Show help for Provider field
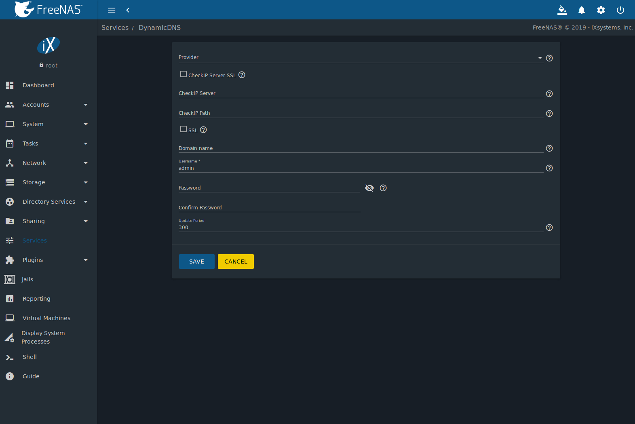The image size is (635, 424). click(x=549, y=58)
